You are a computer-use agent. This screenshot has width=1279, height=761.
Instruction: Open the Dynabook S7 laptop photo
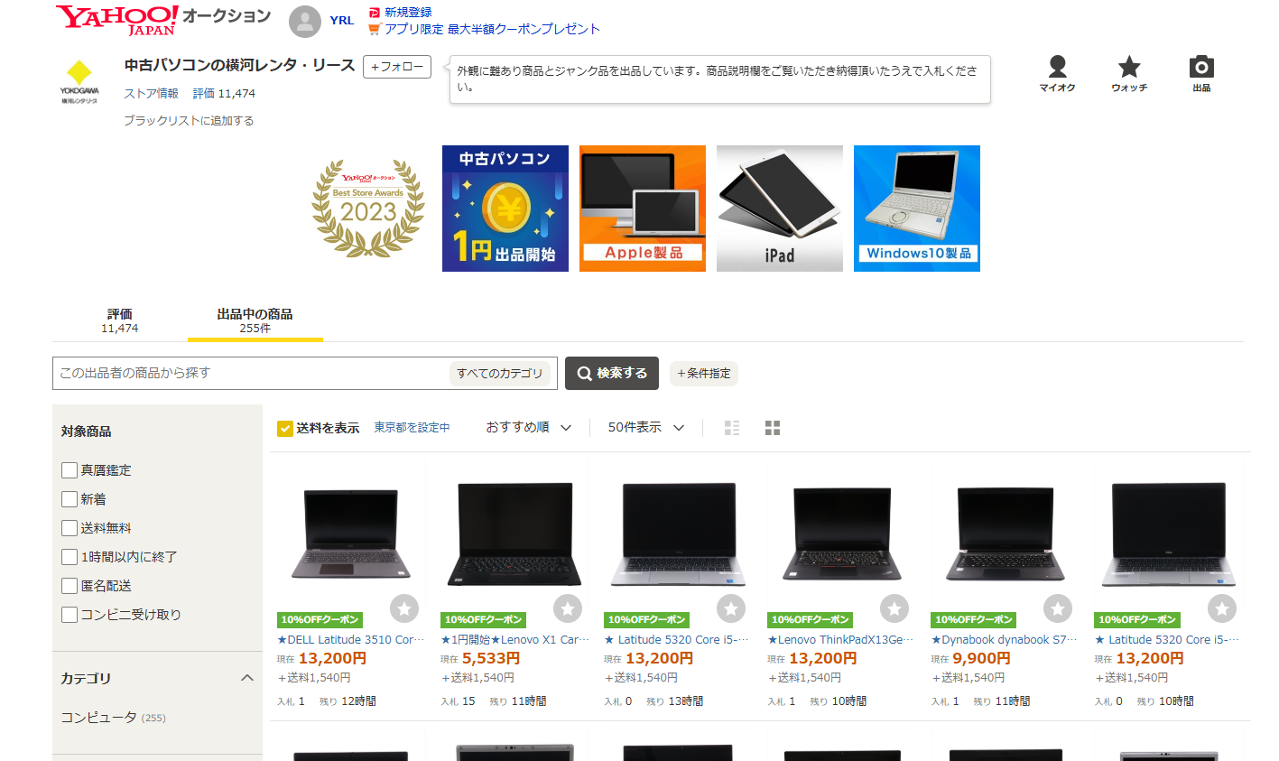[1005, 535]
